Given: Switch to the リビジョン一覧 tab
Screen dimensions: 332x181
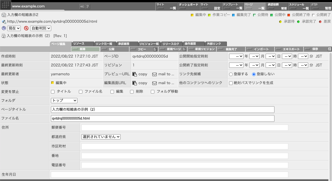Looking at the screenshot, I should pyautogui.click(x=149, y=44).
